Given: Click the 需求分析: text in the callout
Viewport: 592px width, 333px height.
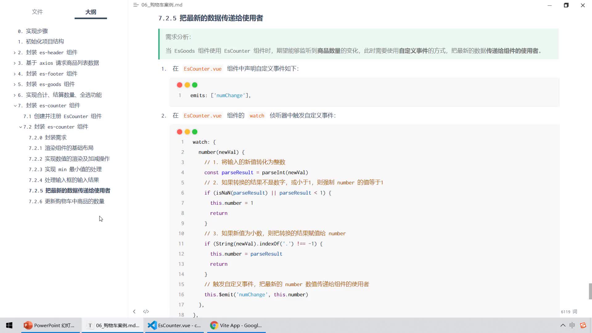Looking at the screenshot, I should pyautogui.click(x=178, y=37).
